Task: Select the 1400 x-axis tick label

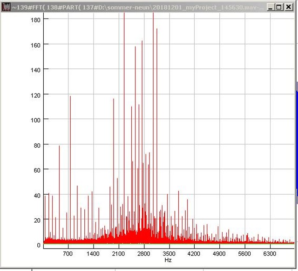Action: (93, 254)
